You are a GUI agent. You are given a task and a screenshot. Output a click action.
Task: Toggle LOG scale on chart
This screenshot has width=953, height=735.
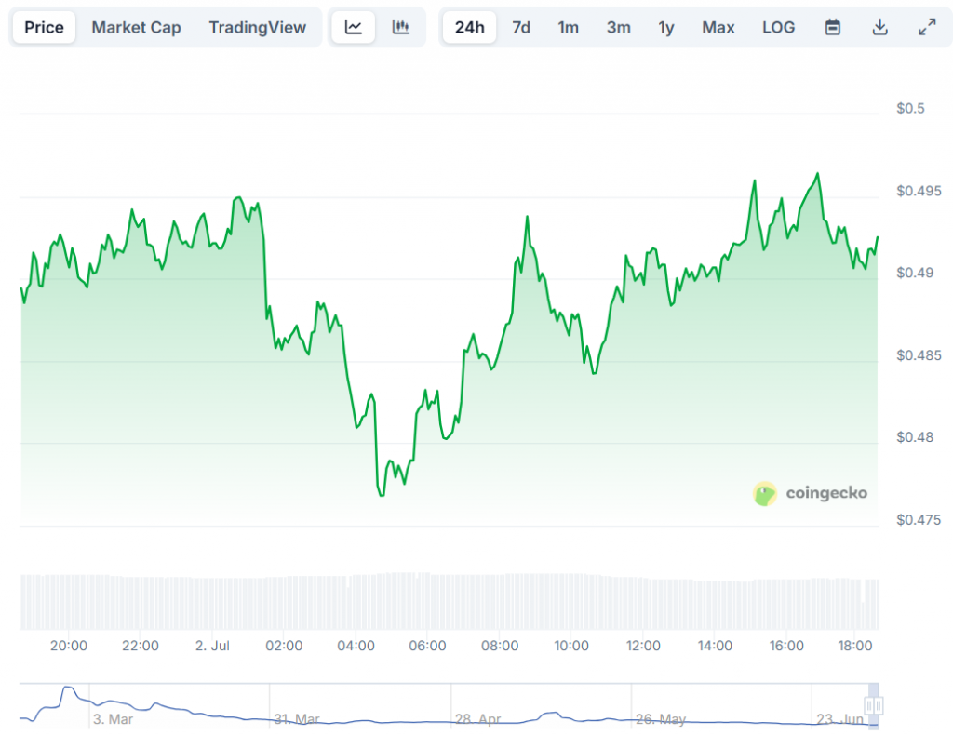click(778, 28)
